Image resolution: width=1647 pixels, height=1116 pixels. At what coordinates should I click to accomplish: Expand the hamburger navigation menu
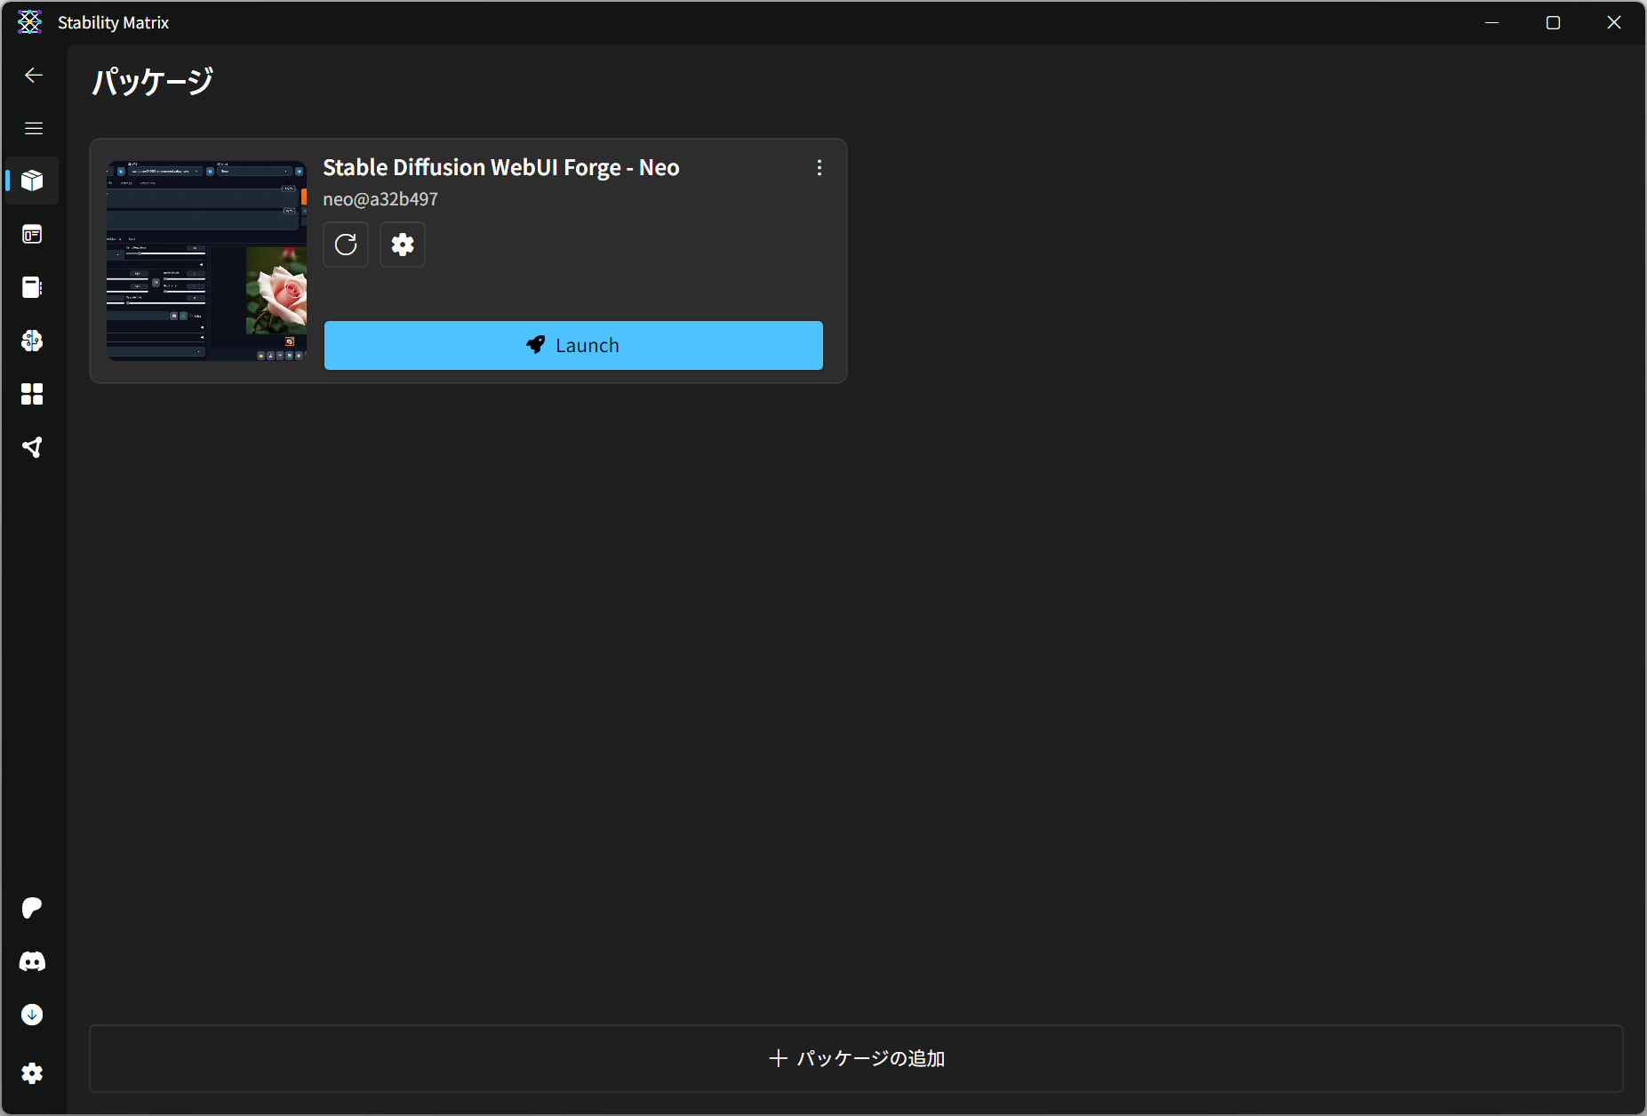click(x=34, y=128)
